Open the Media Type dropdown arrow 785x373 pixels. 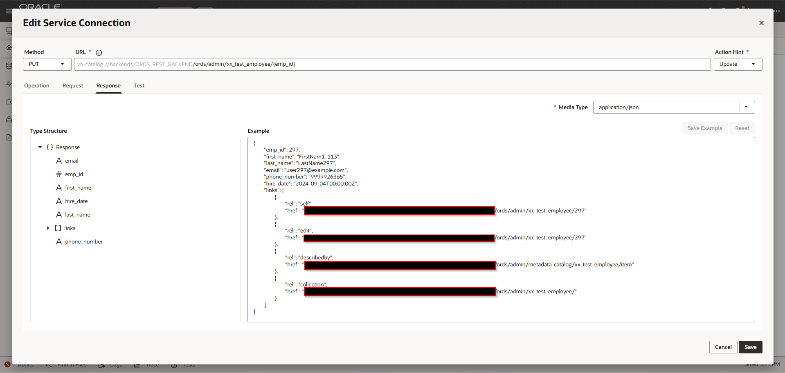click(746, 107)
